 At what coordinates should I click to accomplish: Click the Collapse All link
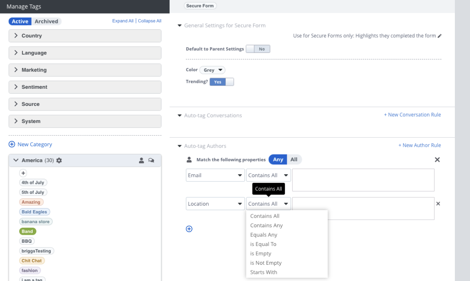click(x=149, y=21)
